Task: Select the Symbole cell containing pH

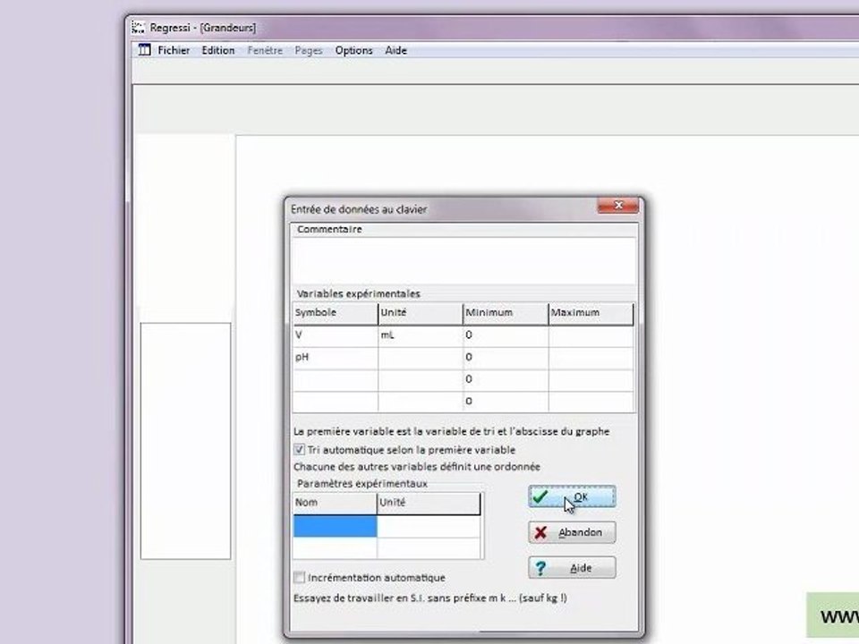Action: pos(336,358)
